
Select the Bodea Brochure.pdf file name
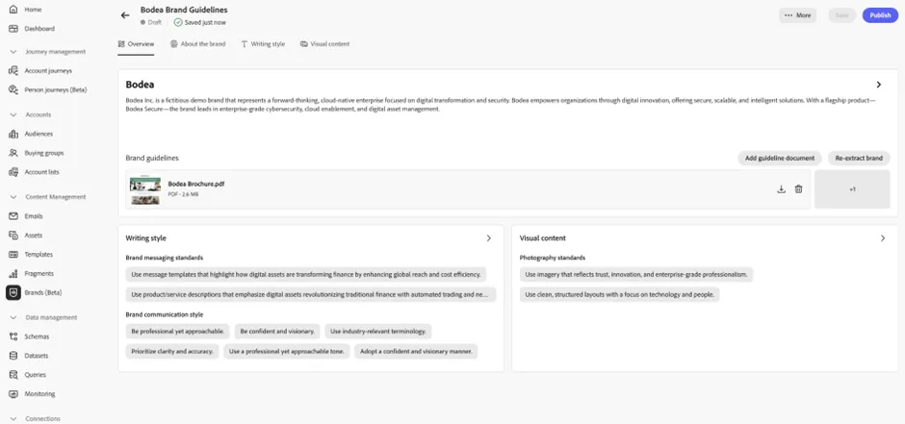[196, 185]
